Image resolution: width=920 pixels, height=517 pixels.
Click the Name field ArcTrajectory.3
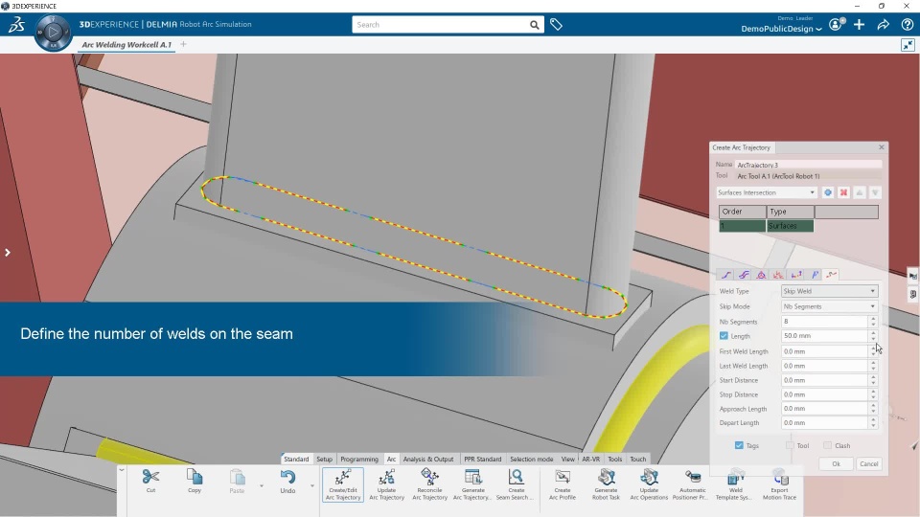point(809,165)
